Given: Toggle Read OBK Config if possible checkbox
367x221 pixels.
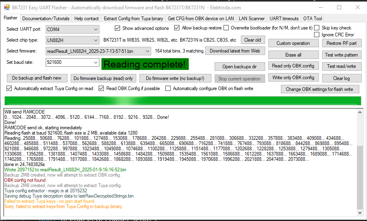Looking at the screenshot, I should pyautogui.click(x=101, y=88).
